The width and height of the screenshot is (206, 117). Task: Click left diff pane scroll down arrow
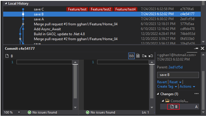tap(75, 108)
